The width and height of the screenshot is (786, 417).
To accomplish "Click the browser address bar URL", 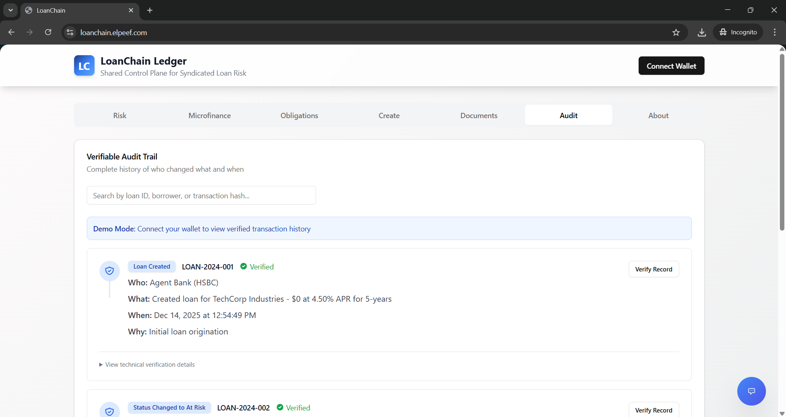I will pyautogui.click(x=114, y=32).
